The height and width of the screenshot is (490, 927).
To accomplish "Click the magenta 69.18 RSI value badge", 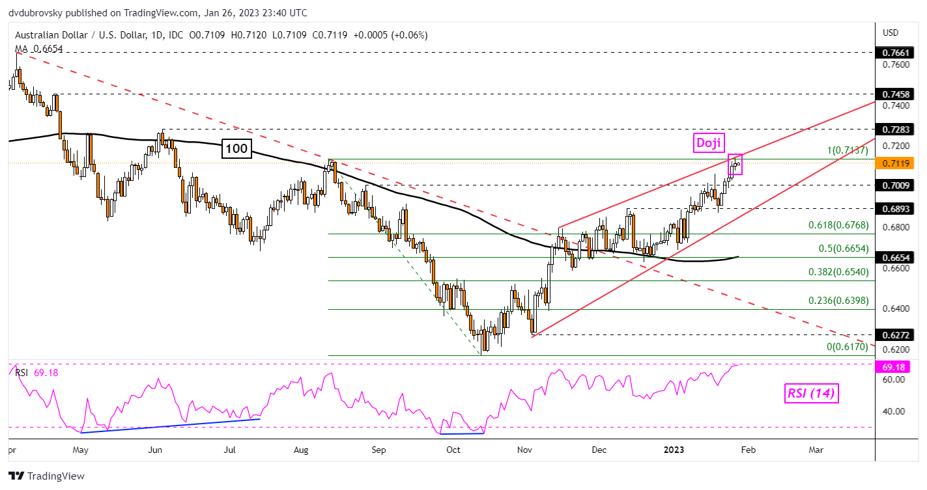I will pyautogui.click(x=893, y=367).
